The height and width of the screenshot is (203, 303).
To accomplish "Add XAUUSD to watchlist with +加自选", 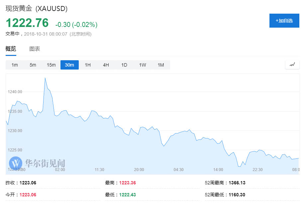I will coord(284,21).
